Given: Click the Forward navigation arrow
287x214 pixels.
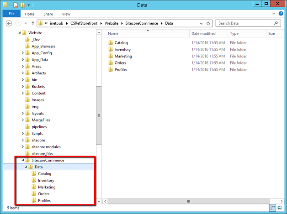Looking at the screenshot, I should point(18,23).
